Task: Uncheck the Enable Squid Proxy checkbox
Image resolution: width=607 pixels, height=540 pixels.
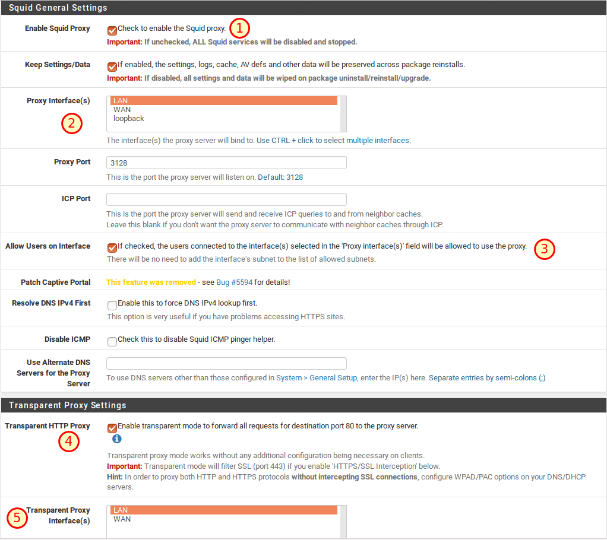Action: tap(112, 30)
